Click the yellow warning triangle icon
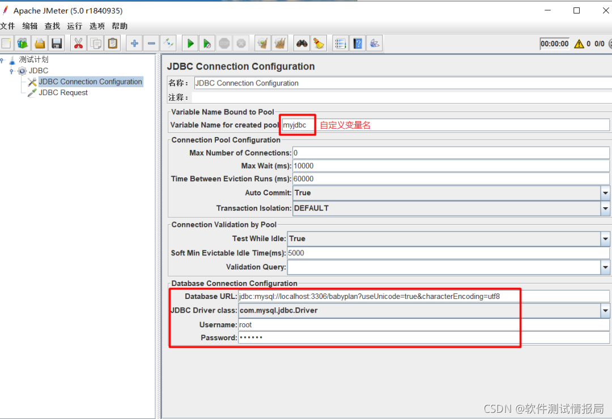Screen dimensions: 612x419 tap(579, 44)
